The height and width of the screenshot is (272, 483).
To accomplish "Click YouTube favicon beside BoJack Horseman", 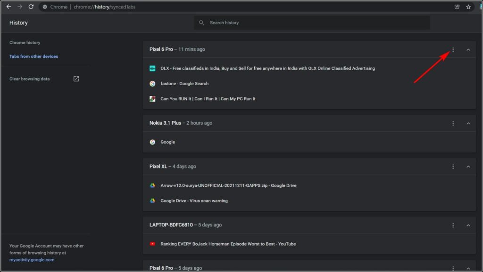I will [152, 244].
